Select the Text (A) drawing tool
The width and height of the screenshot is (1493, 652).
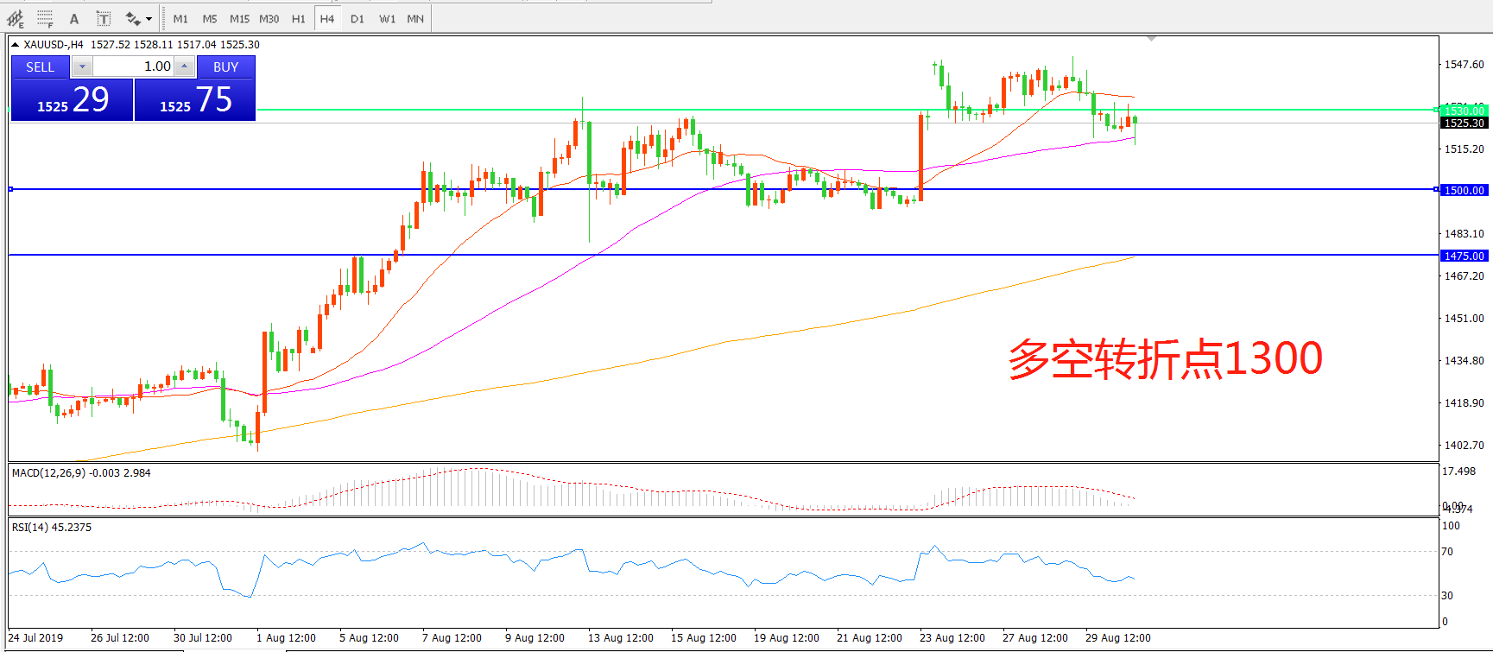74,18
